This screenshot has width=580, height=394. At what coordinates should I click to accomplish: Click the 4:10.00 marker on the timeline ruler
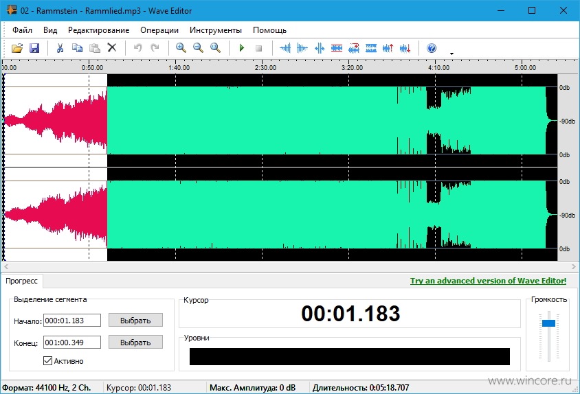438,68
